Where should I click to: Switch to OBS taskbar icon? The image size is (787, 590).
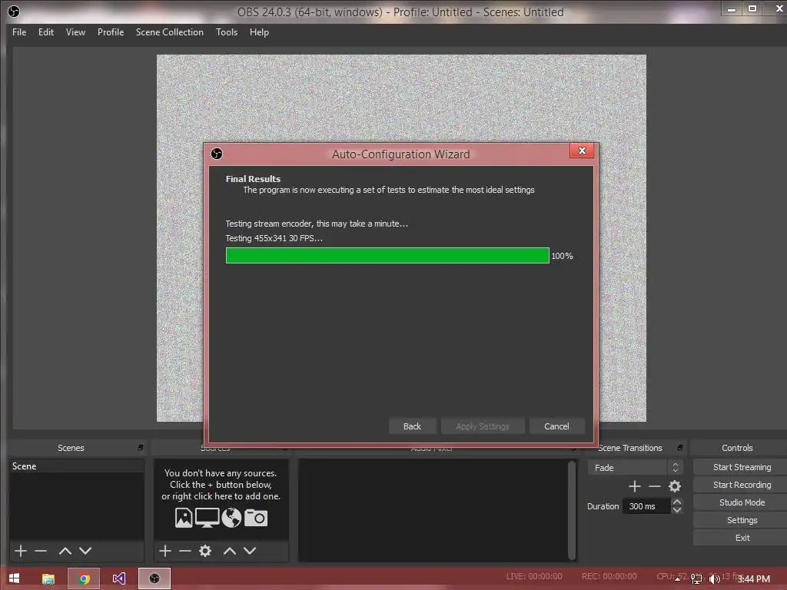click(x=154, y=579)
